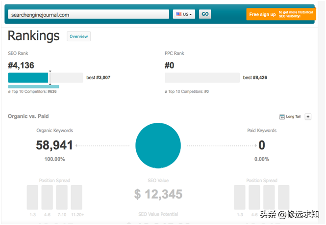
Task: Click the PPC rank value #0
Action: 169,65
